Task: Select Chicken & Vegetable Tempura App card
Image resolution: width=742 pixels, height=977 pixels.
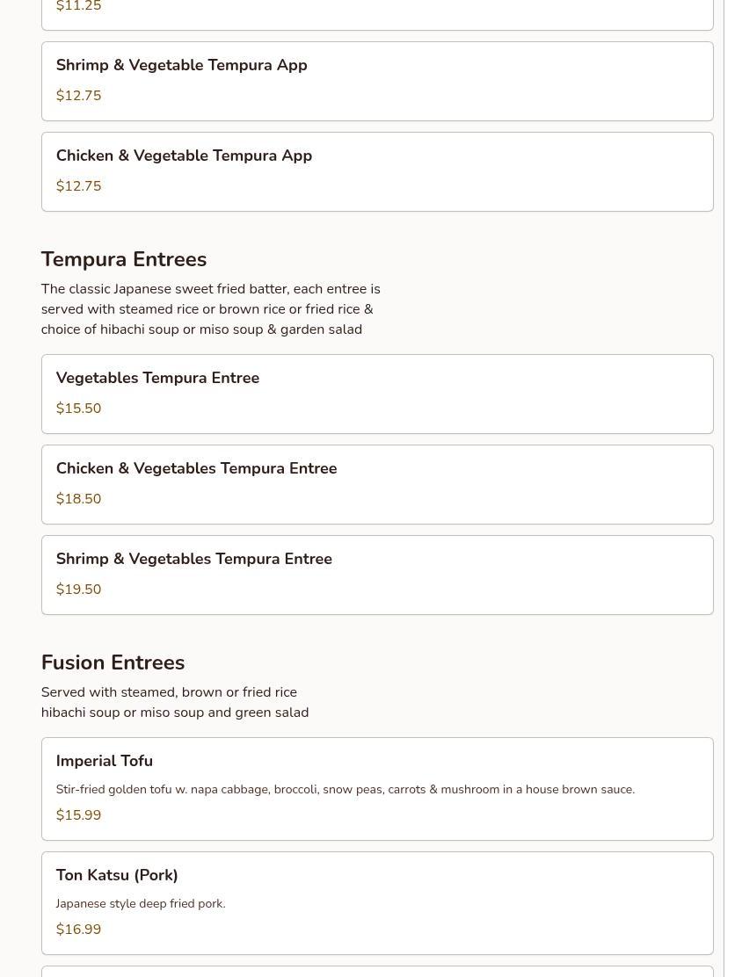Action: pyautogui.click(x=377, y=171)
